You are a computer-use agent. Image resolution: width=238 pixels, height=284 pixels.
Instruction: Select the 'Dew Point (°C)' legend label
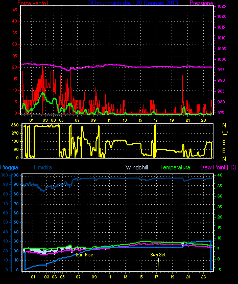(218, 167)
